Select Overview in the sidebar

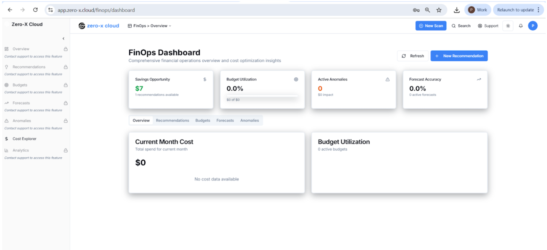pos(21,49)
